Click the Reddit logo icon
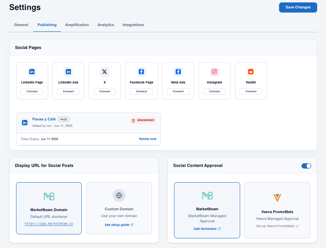The image size is (326, 248). (251, 72)
